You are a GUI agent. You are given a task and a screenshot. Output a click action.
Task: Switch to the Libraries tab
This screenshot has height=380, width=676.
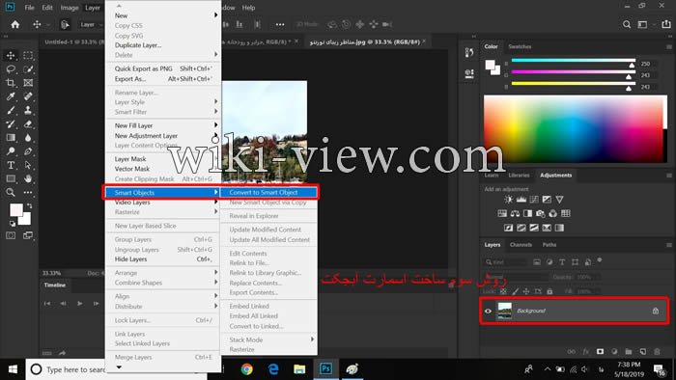(519, 176)
